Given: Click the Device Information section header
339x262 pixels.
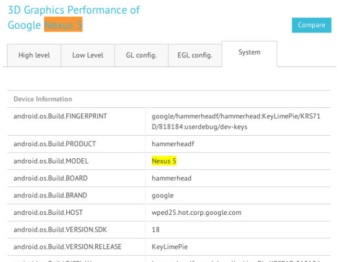Looking at the screenshot, I should coord(43,99).
